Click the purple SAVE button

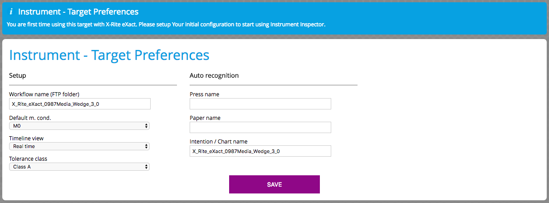(x=274, y=184)
